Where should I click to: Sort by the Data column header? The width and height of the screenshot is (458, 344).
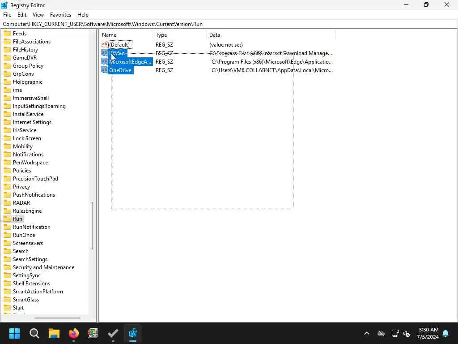pos(271,35)
